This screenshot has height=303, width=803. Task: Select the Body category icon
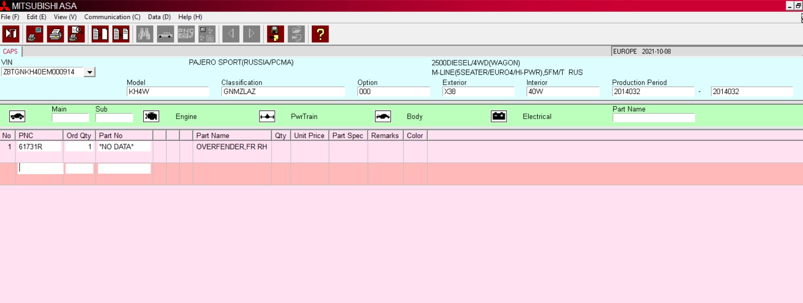click(383, 116)
